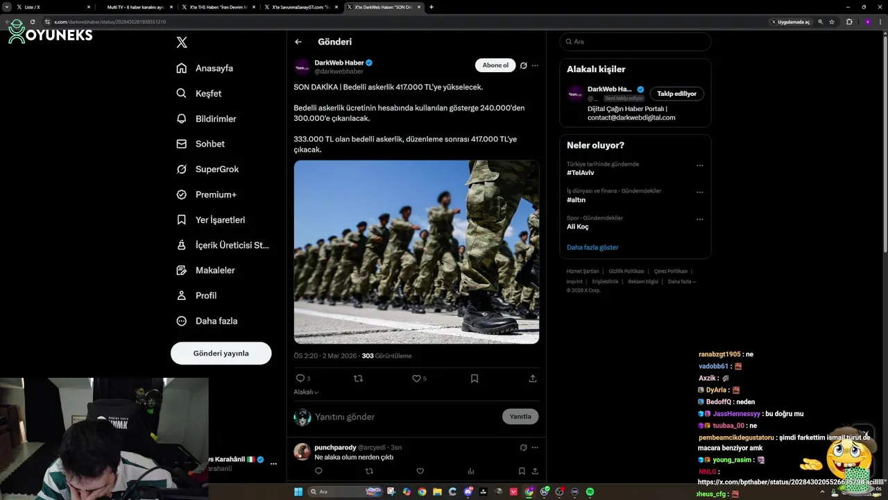Screen dimensions: 888x500
Task: Click the Gönderi yayınla button
Action: (x=221, y=353)
